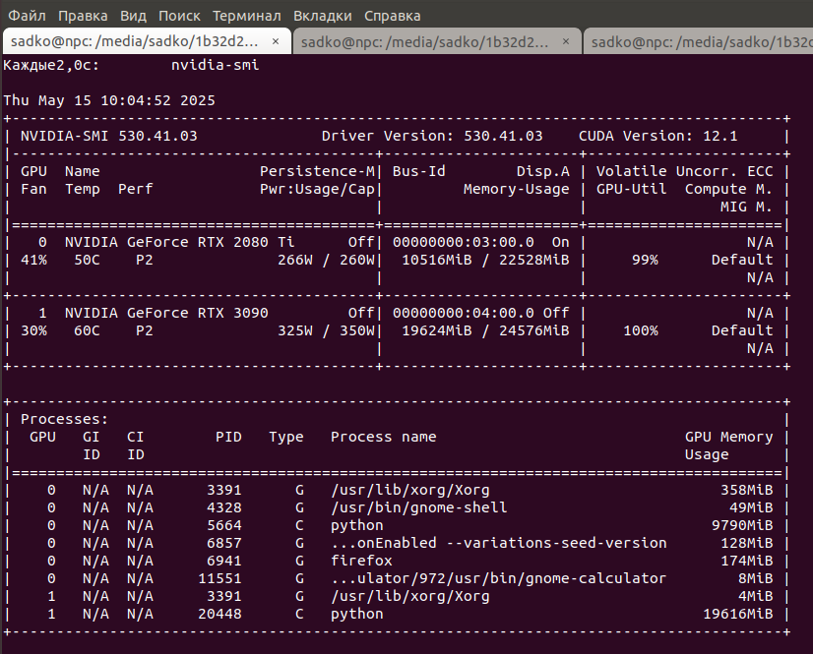Open the Файл menu

28,16
